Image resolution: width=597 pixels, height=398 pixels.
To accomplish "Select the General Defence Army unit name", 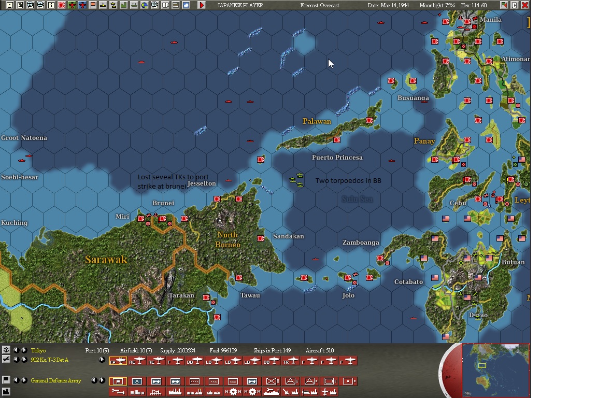I will (x=56, y=380).
